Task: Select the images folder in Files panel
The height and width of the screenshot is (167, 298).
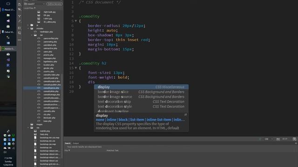Action: click(39, 124)
